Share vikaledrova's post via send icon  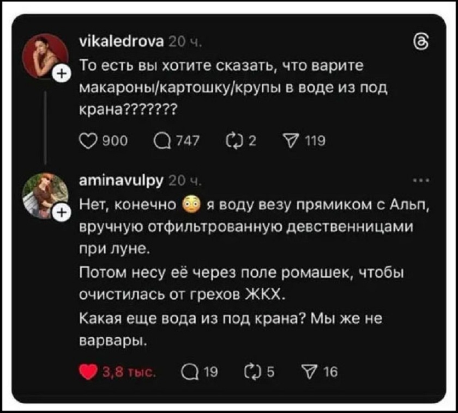click(x=288, y=141)
